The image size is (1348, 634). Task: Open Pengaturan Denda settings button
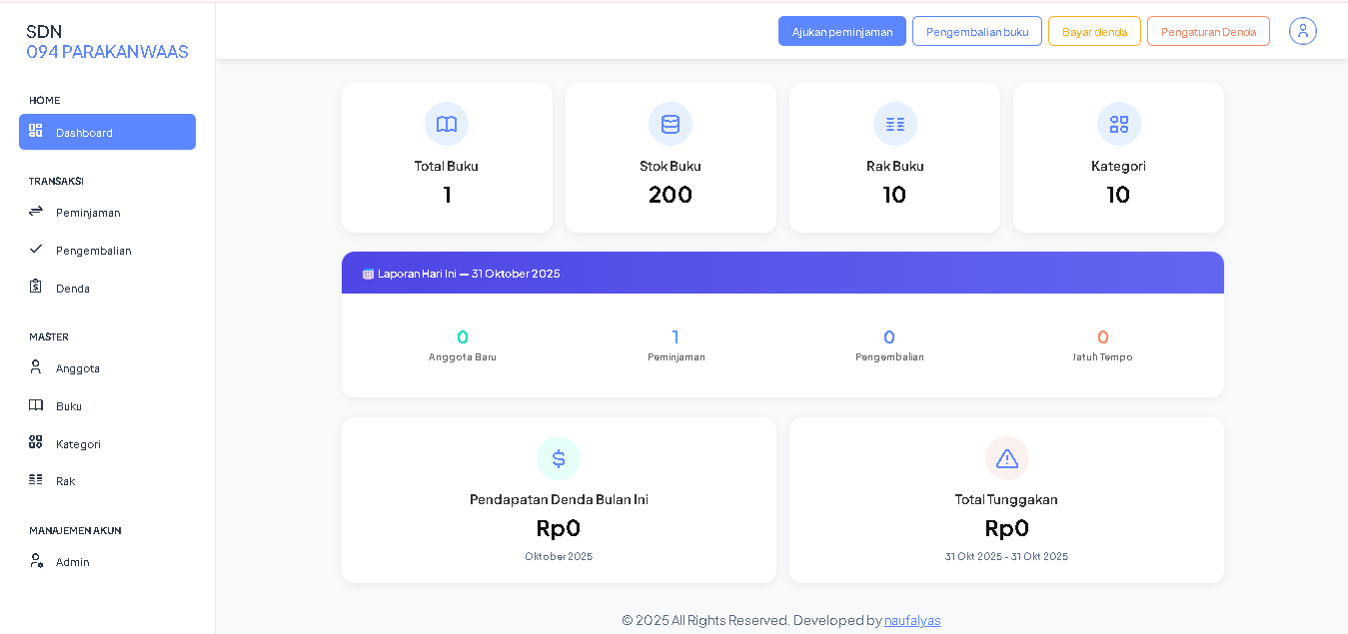(x=1208, y=31)
